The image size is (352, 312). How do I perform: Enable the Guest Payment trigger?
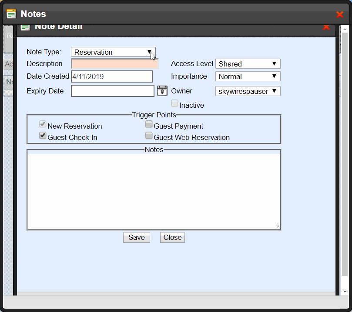[x=149, y=125]
